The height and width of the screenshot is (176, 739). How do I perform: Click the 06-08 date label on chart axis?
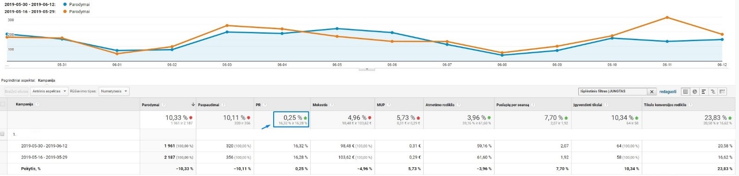pyautogui.click(x=502, y=65)
